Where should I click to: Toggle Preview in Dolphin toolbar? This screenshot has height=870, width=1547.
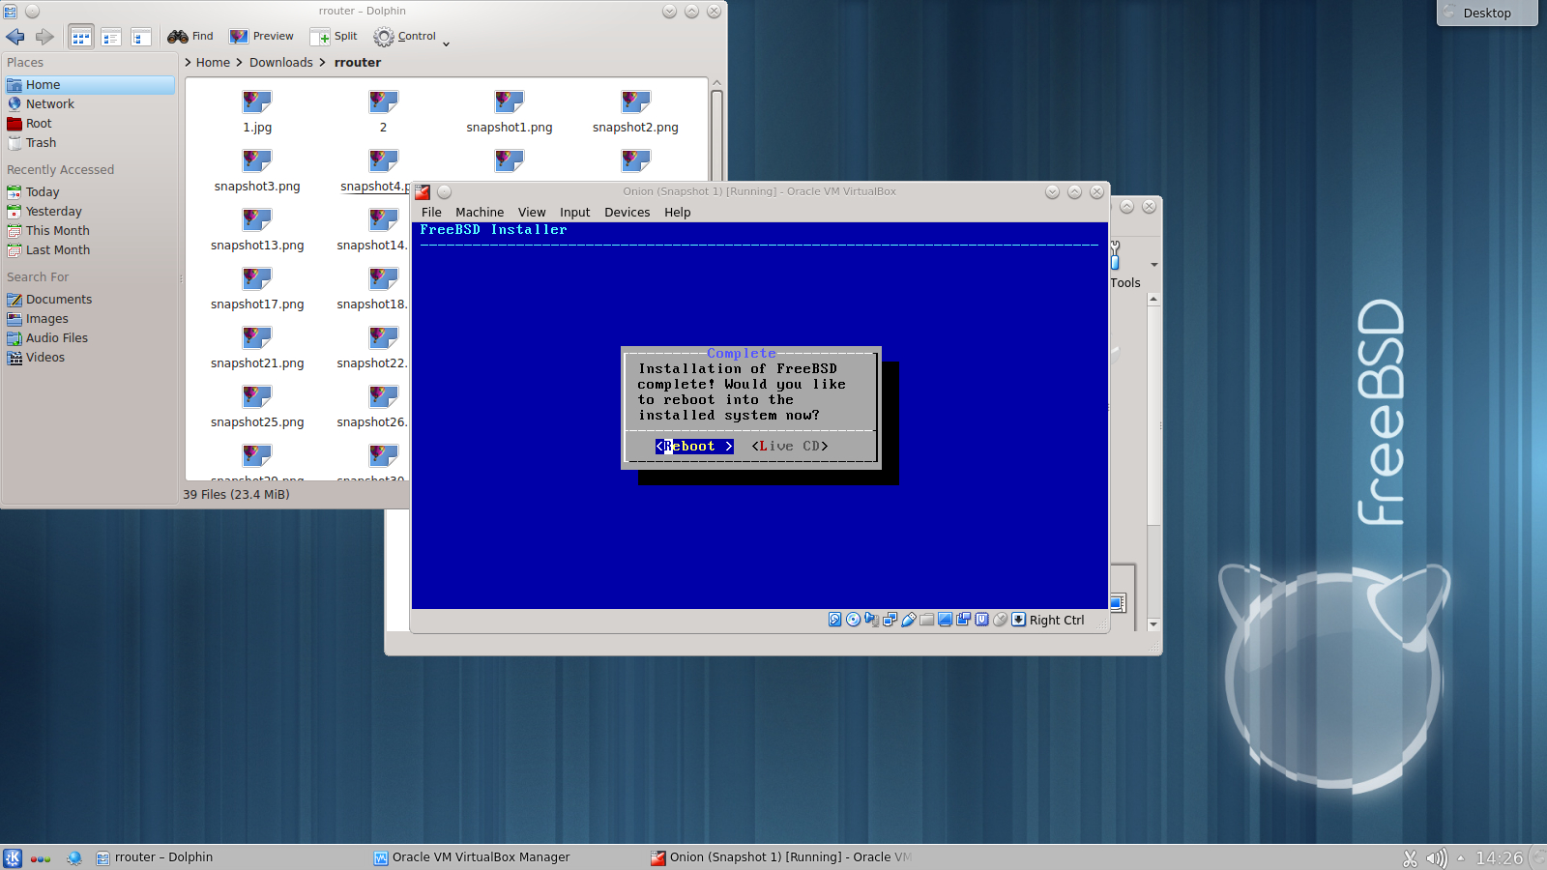click(x=261, y=37)
